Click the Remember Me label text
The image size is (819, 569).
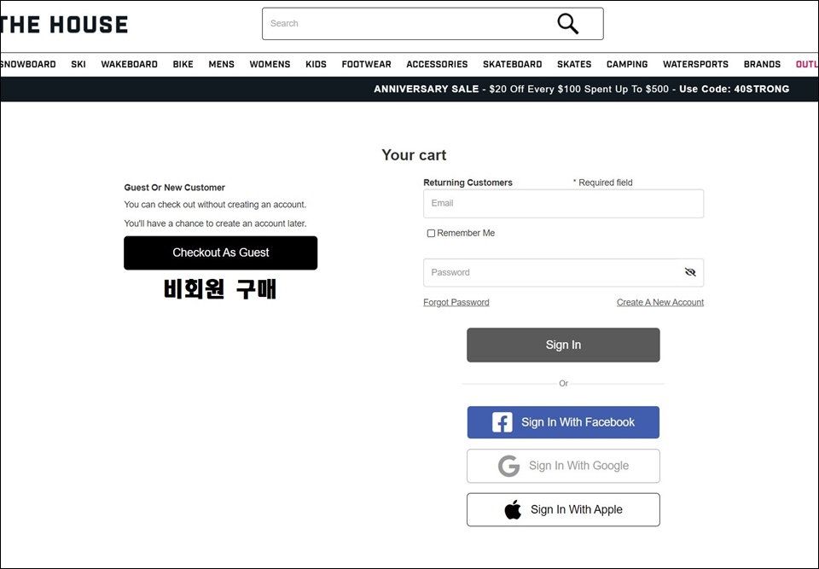tap(466, 233)
